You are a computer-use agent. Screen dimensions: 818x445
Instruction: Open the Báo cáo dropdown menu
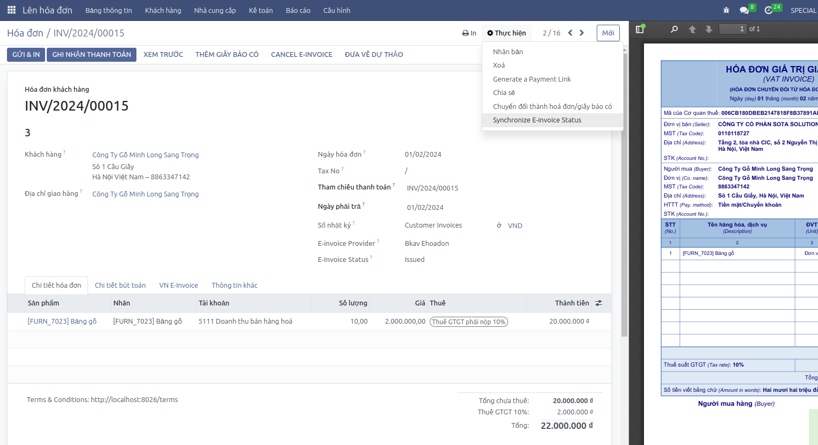pyautogui.click(x=298, y=10)
